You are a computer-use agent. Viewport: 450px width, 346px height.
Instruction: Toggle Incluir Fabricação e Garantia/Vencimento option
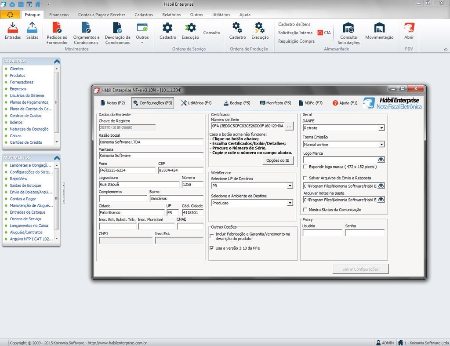pyautogui.click(x=212, y=236)
